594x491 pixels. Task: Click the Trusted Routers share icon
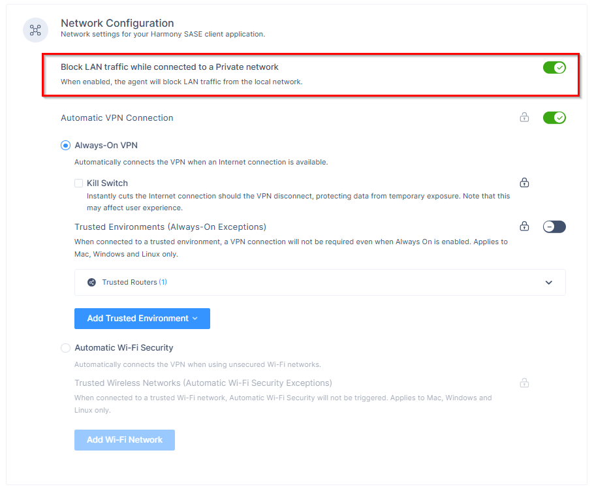click(x=91, y=283)
